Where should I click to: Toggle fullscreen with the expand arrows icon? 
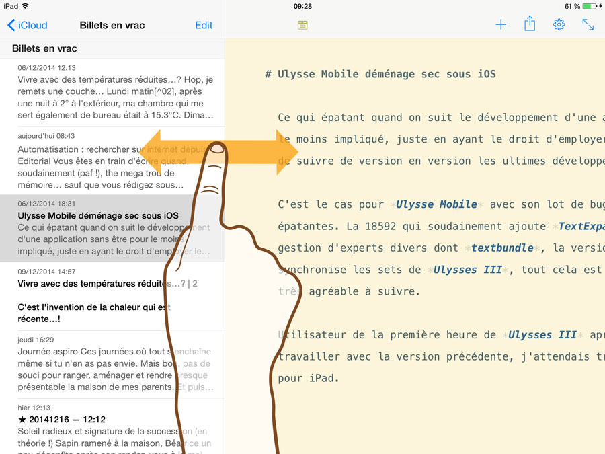[588, 25]
